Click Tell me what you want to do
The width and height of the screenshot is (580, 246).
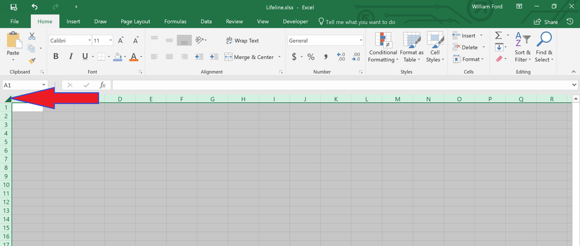(356, 22)
